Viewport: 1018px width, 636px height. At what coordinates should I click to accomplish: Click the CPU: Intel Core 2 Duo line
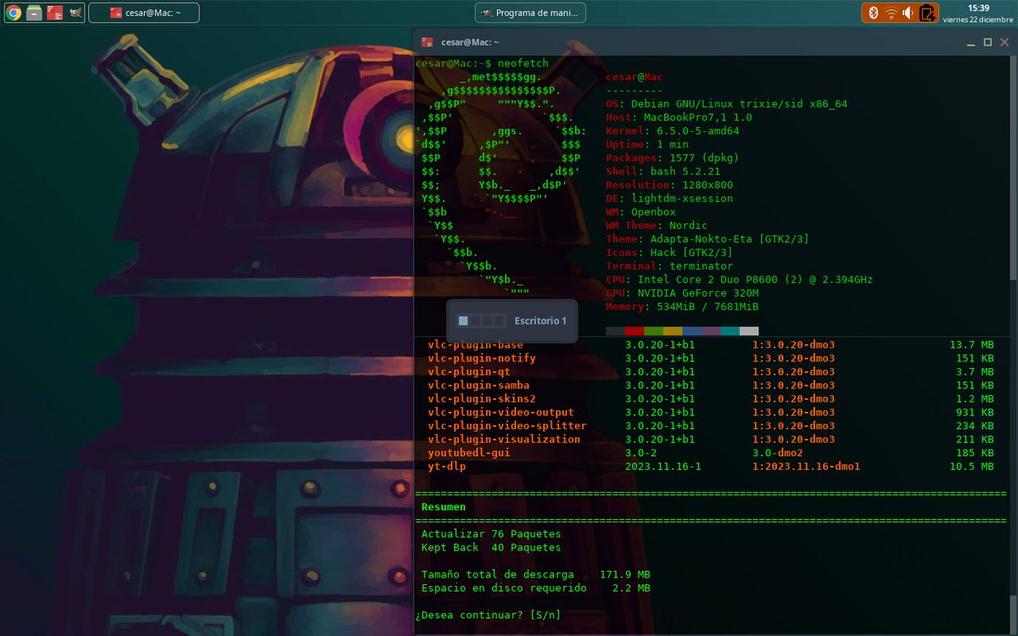click(x=739, y=281)
